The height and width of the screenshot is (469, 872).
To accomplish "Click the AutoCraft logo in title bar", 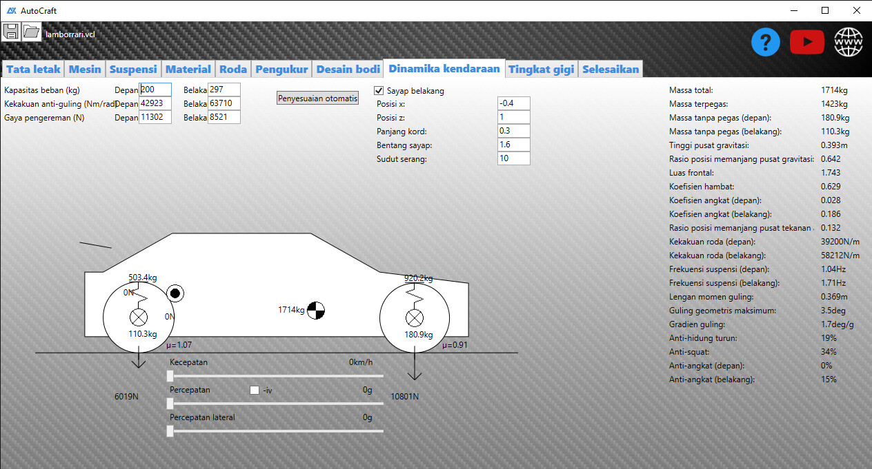I will click(x=12, y=11).
